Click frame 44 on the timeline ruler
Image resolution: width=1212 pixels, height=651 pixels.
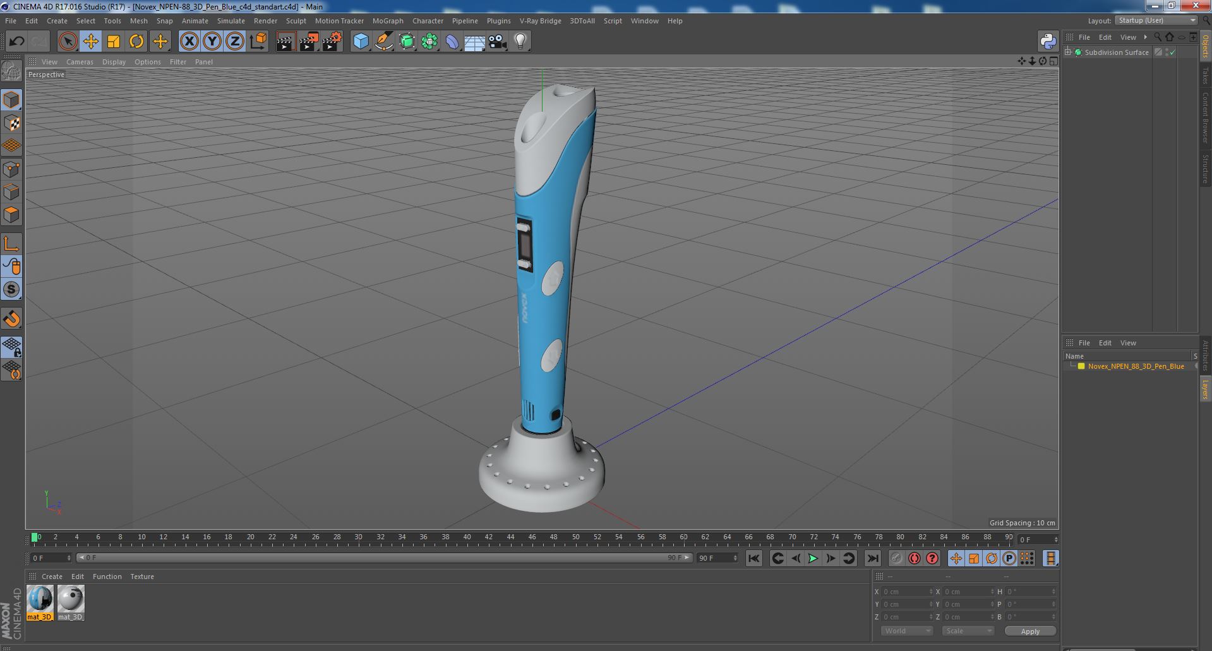click(x=510, y=537)
